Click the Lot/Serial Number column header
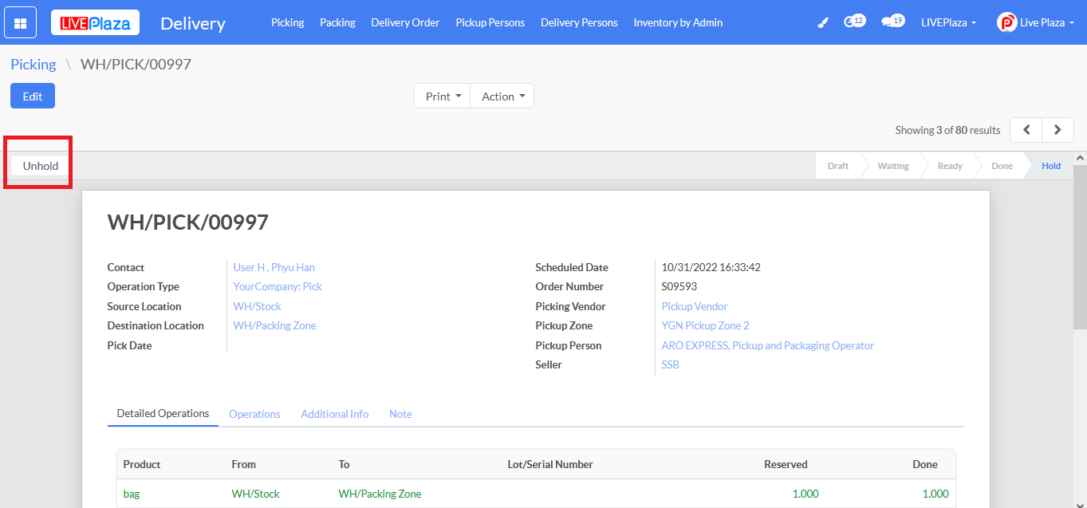Viewport: 1087px width, 508px height. pos(550,464)
